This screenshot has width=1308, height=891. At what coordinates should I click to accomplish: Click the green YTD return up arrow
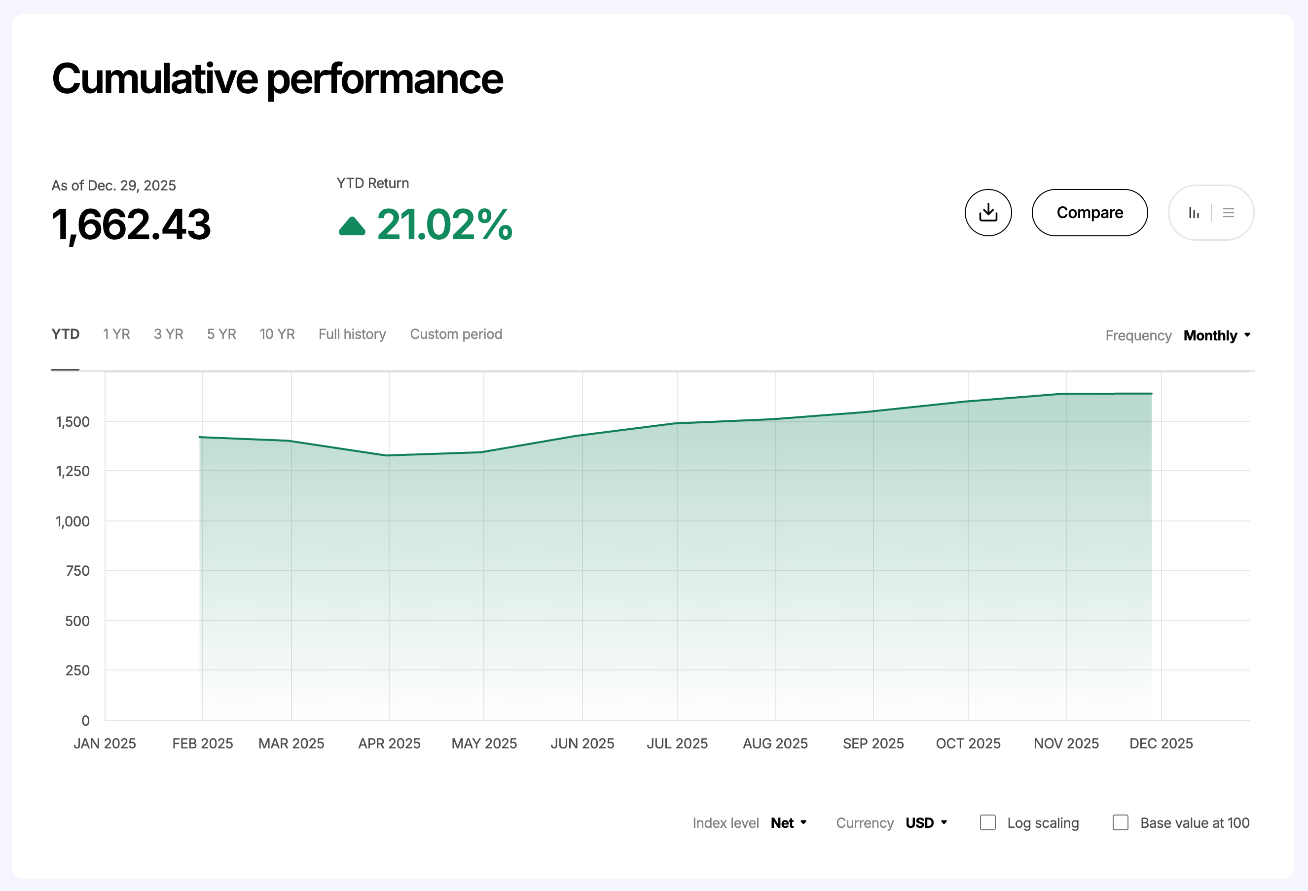(352, 226)
